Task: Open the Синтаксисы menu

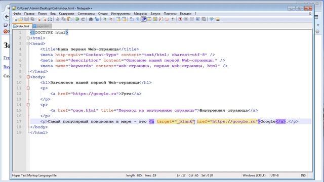Action: pyautogui.click(x=86, y=14)
